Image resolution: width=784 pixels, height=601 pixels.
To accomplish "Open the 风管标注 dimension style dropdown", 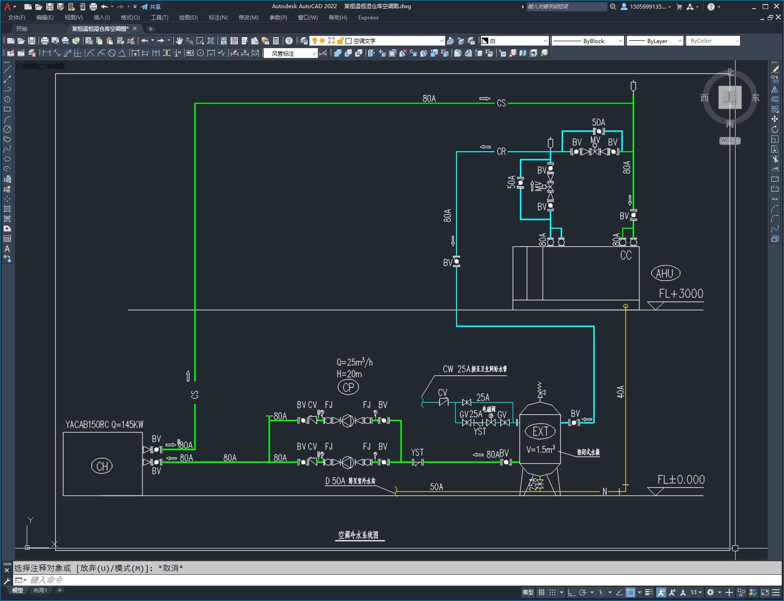I will [x=290, y=53].
